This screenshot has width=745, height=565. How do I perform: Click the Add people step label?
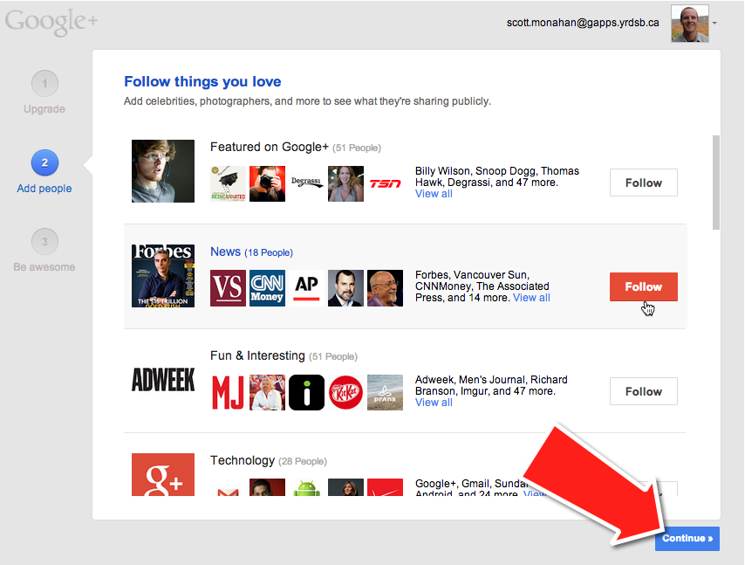(44, 189)
